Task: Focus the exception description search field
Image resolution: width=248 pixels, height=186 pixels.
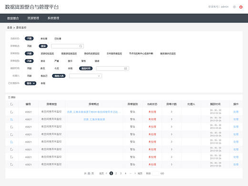Action: click(67, 46)
